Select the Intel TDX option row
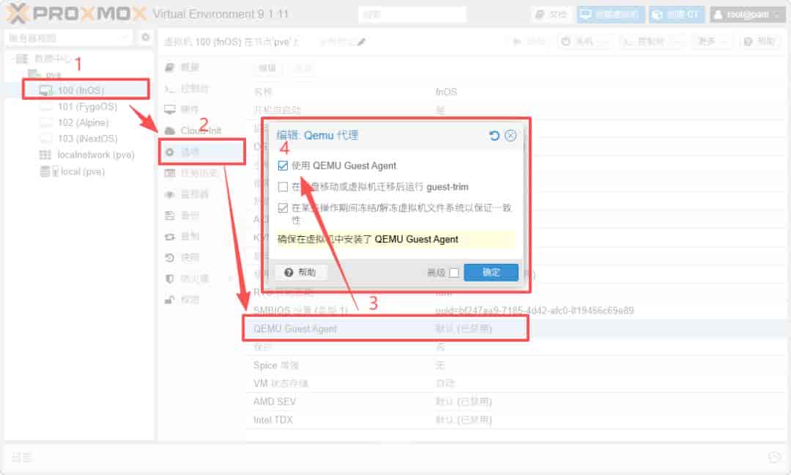Viewport: 791px width, 475px height. tap(516, 419)
